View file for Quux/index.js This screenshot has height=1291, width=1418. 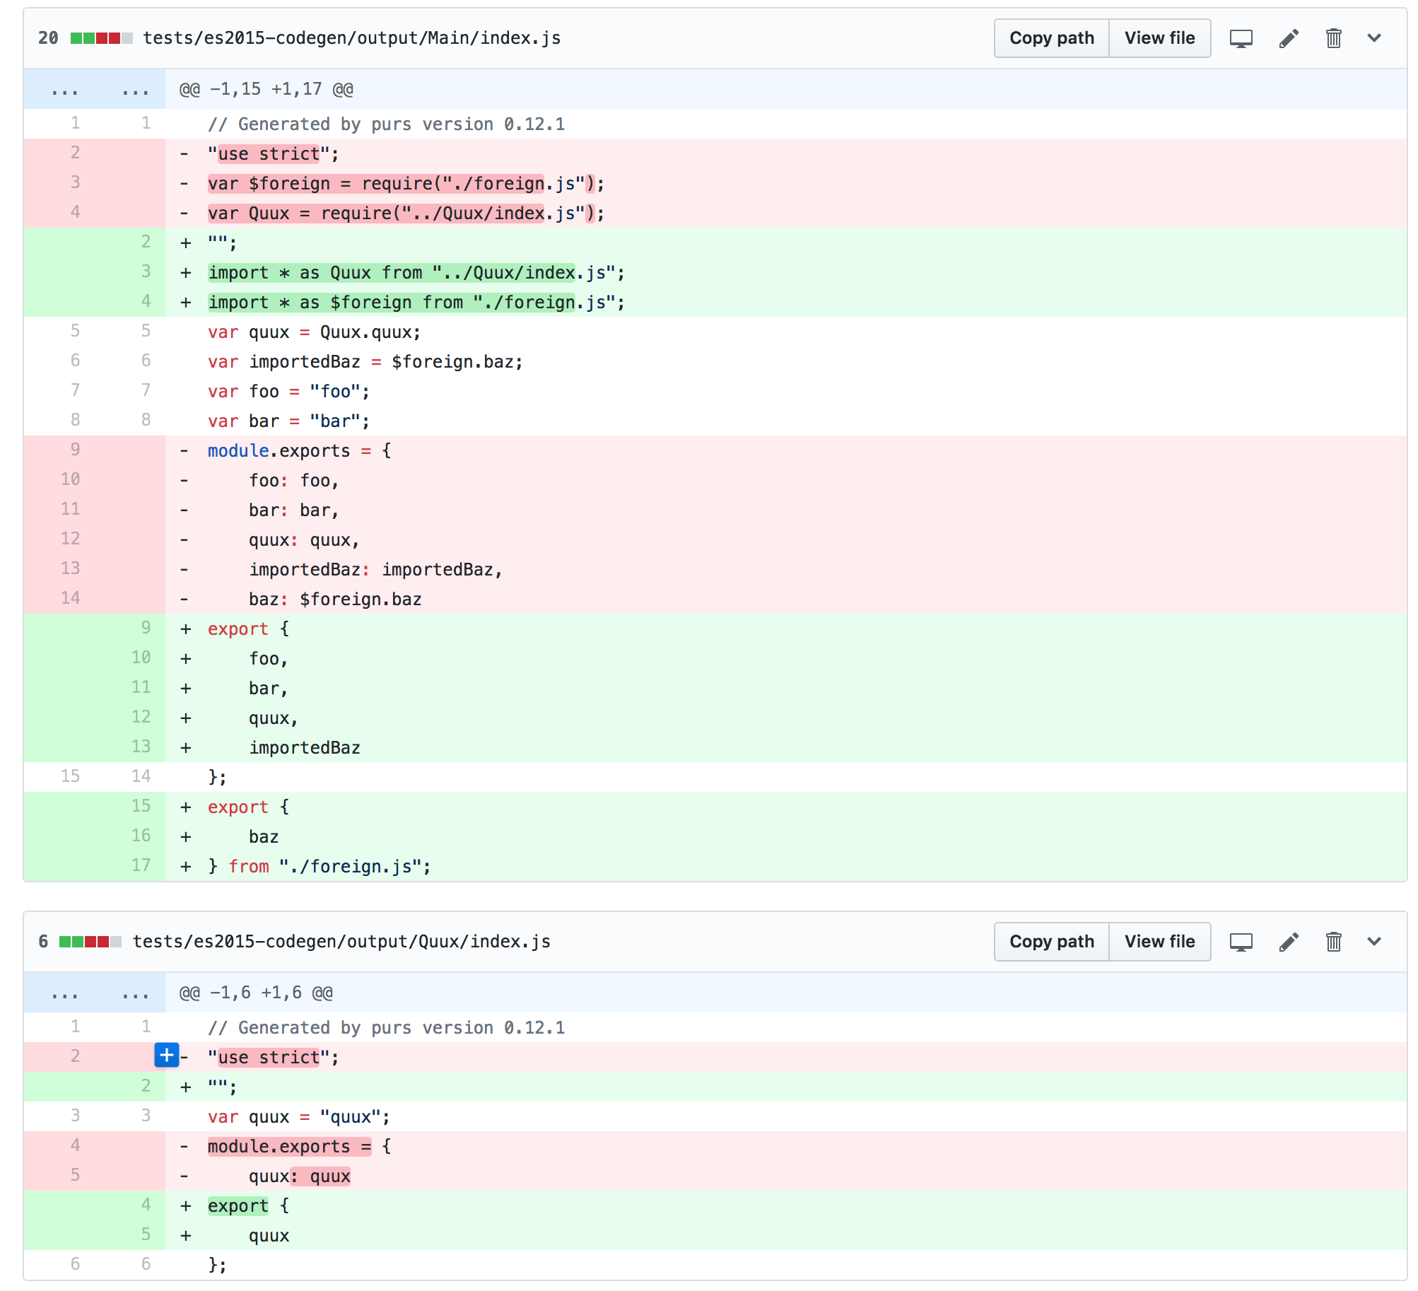[x=1160, y=942]
